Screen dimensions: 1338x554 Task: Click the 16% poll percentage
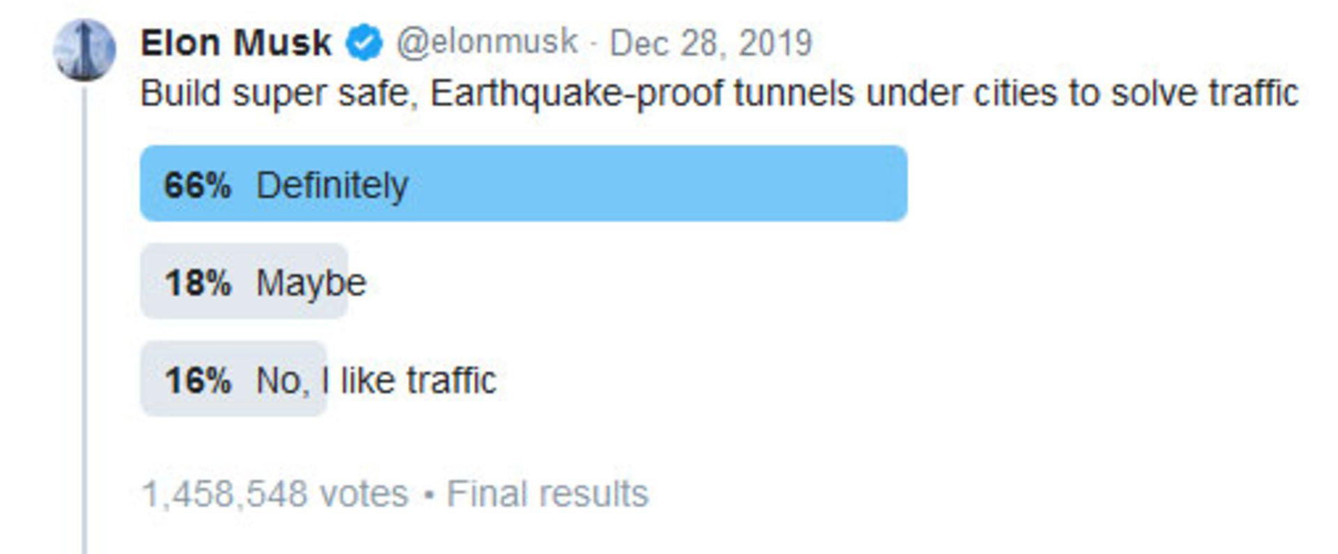[198, 380]
